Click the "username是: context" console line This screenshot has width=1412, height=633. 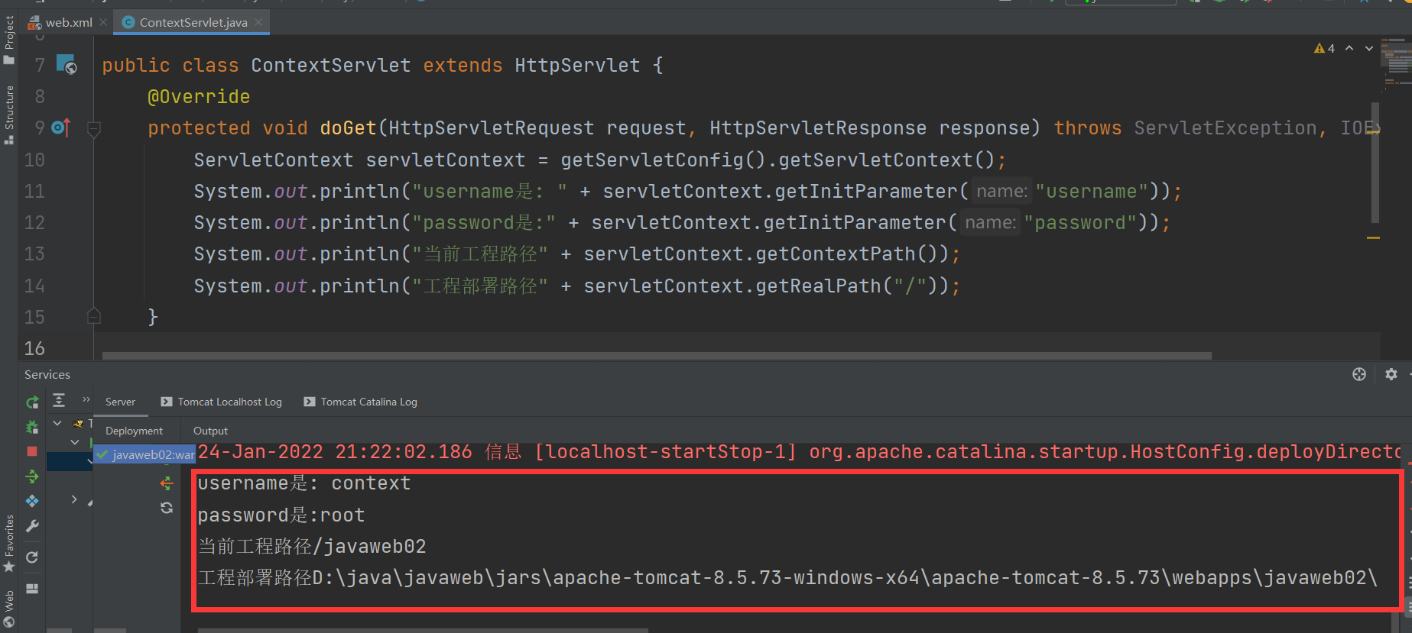304,483
